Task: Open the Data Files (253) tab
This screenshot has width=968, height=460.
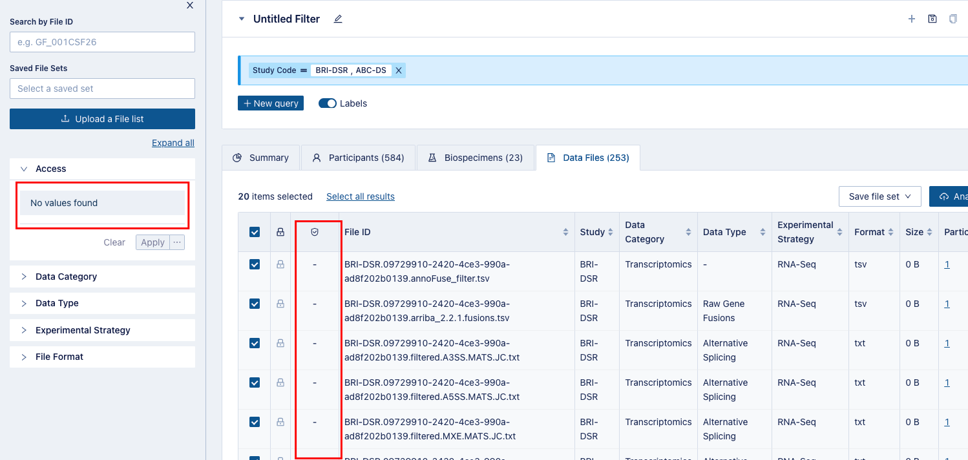Action: pos(588,157)
